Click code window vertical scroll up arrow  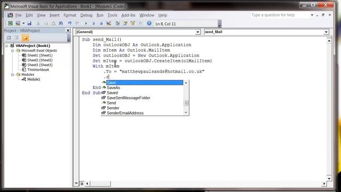coord(329,41)
